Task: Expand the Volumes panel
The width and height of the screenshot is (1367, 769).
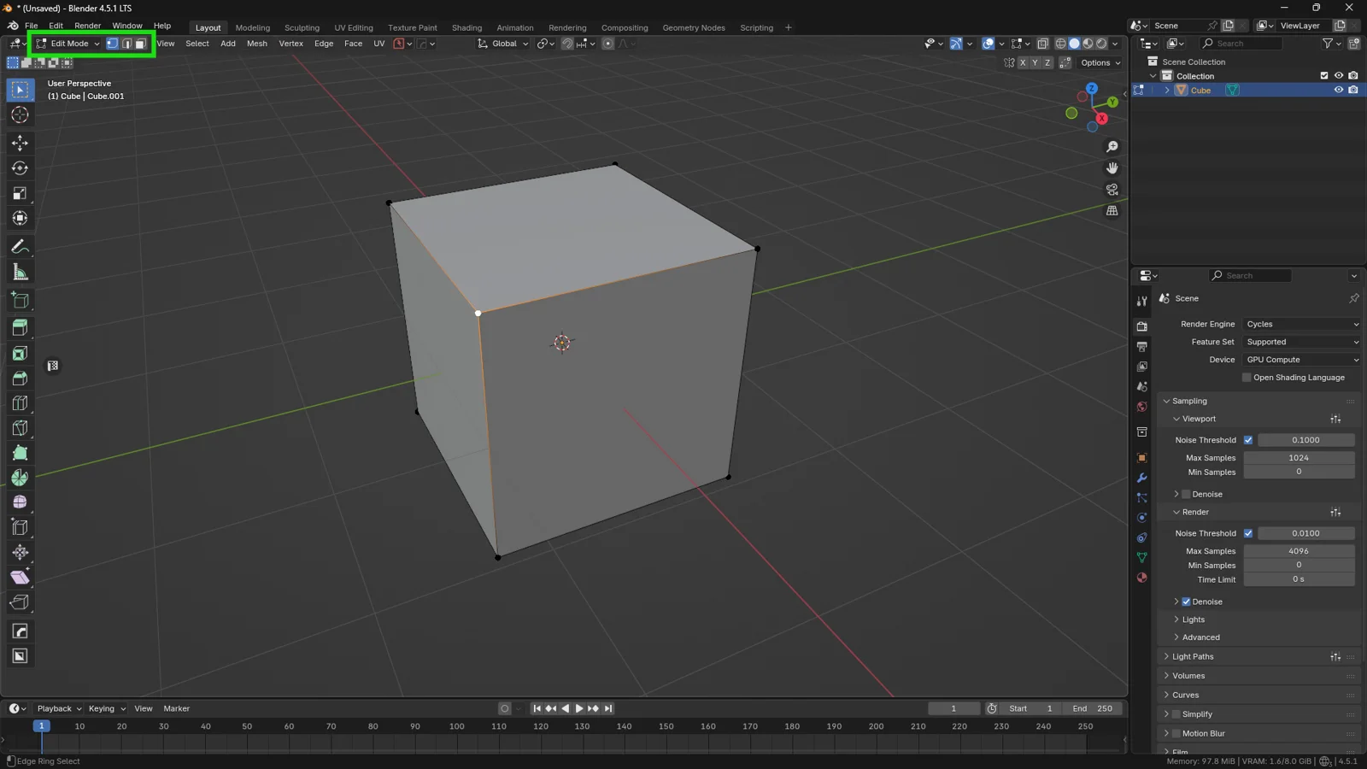Action: point(1188,676)
